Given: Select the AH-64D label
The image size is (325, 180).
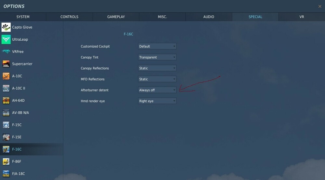Looking at the screenshot, I should [x=18, y=101].
